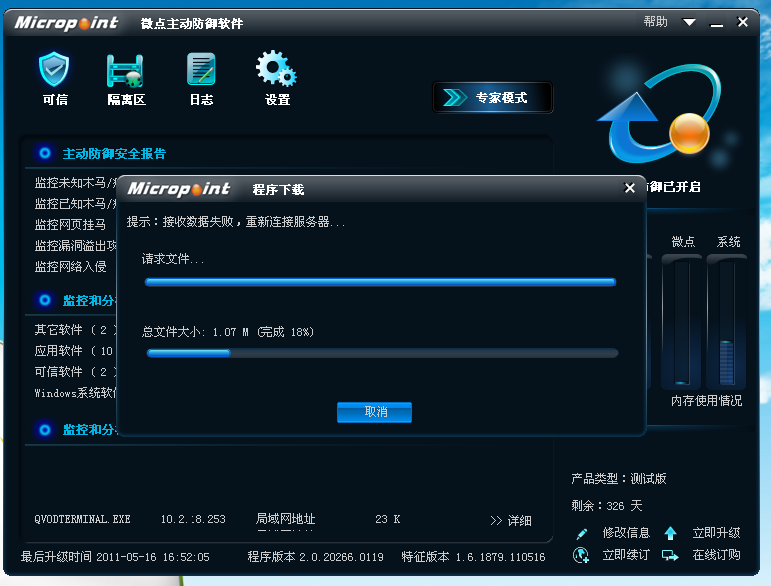Open the 可信 trusted shield icon
Screen dimensions: 771x586
click(x=54, y=78)
